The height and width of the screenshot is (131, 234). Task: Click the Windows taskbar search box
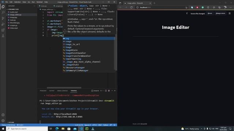point(27,128)
